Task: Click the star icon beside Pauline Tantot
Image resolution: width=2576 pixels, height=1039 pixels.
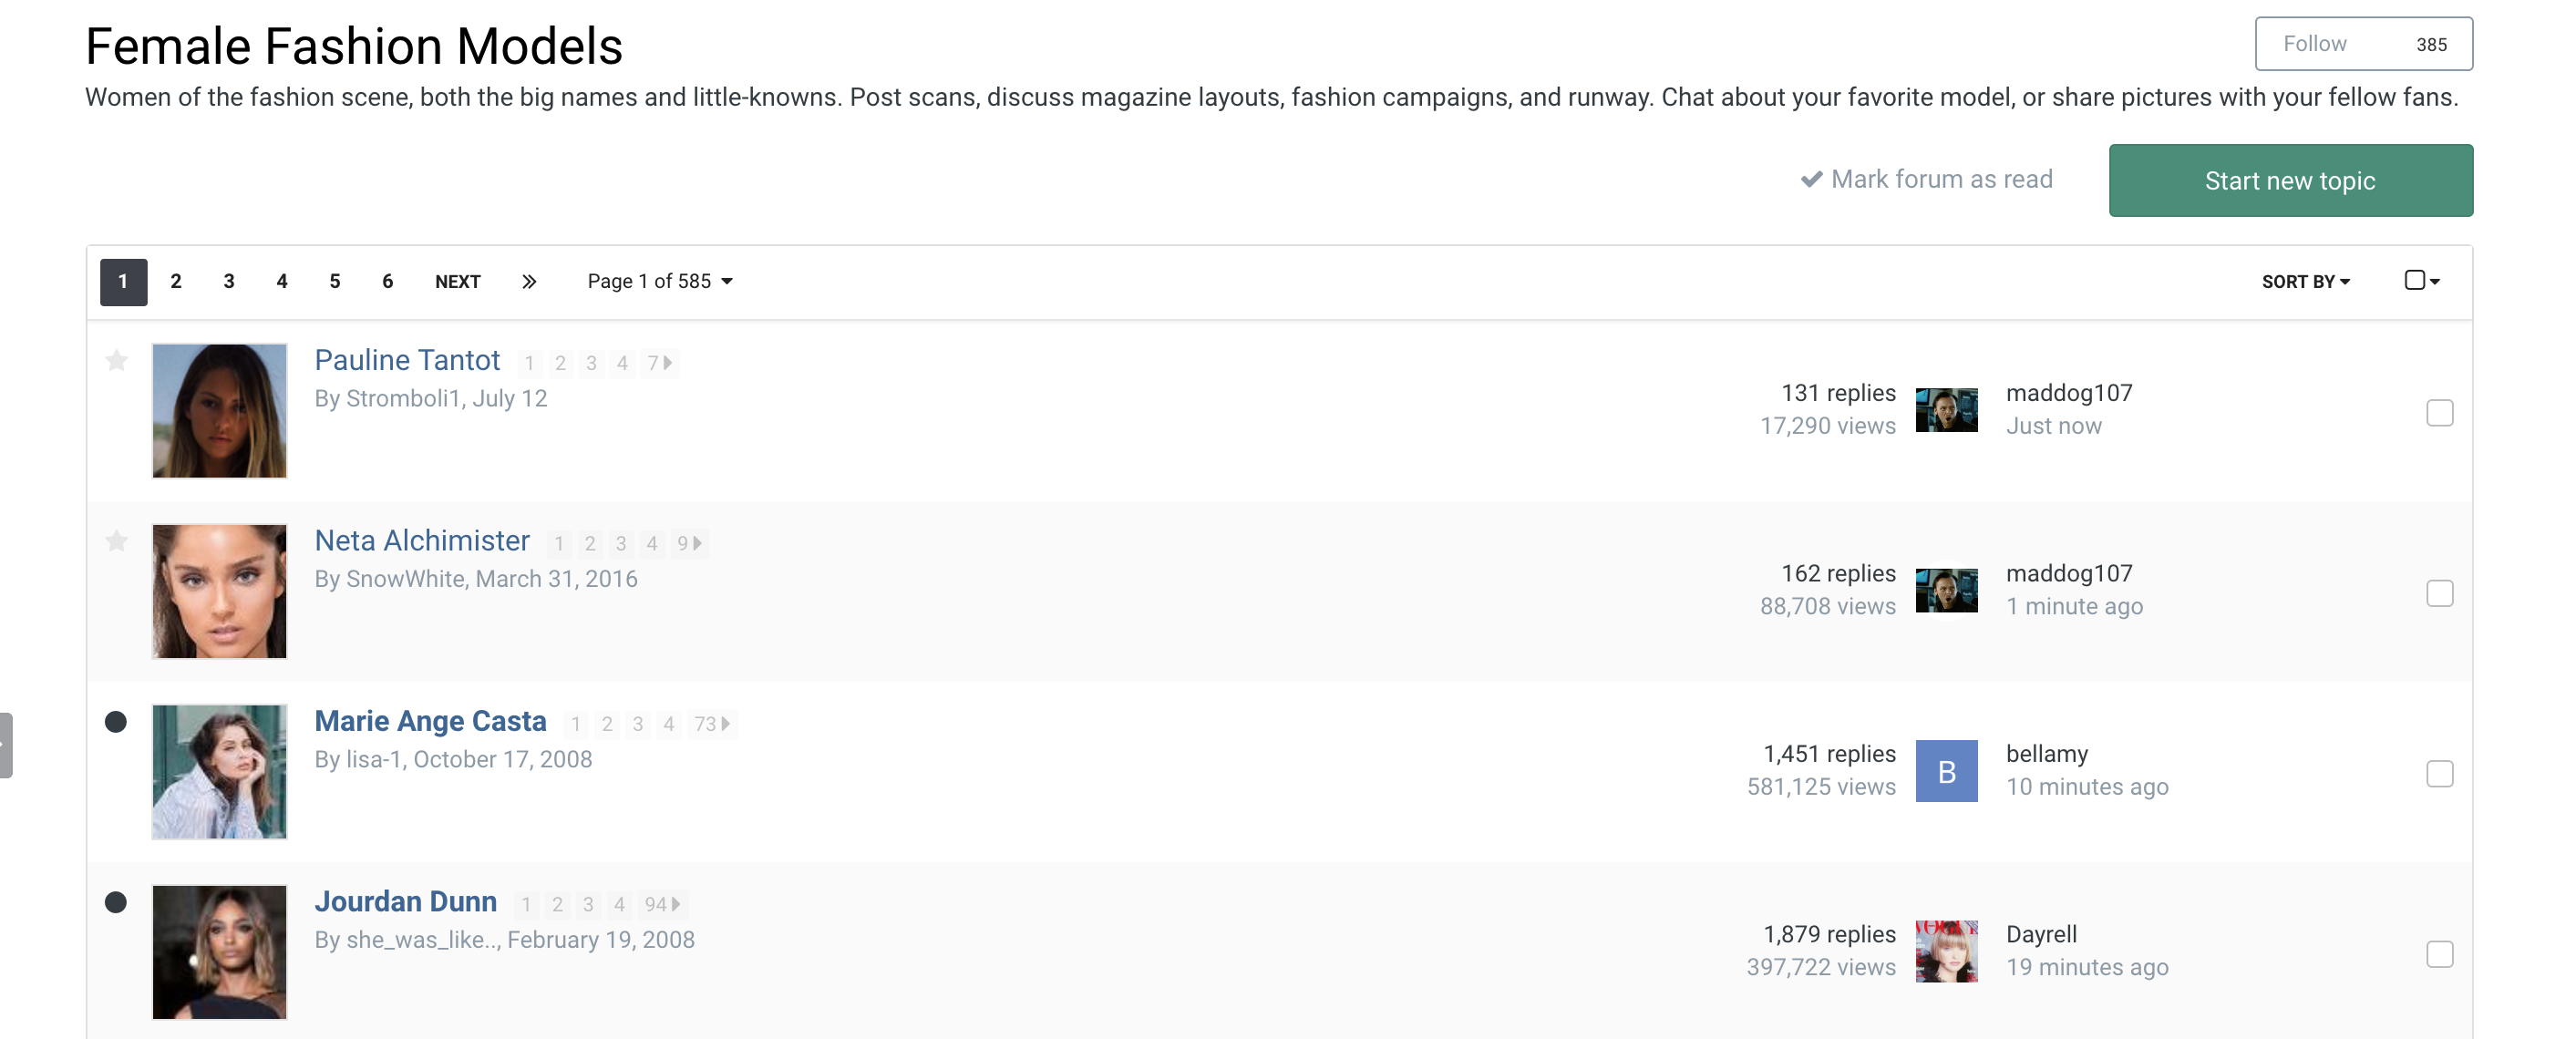Action: click(x=117, y=361)
